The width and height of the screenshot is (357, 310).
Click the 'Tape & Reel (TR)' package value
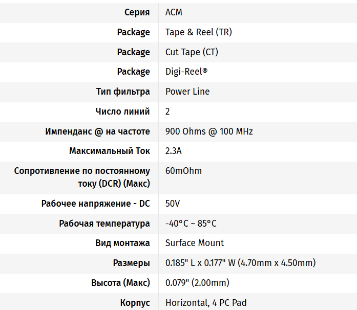tap(198, 32)
